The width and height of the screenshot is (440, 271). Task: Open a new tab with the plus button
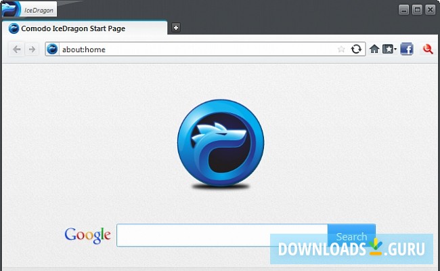click(176, 28)
